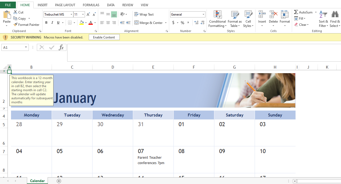
Task: Add a new sheet with plus icon
Action: tap(59, 181)
